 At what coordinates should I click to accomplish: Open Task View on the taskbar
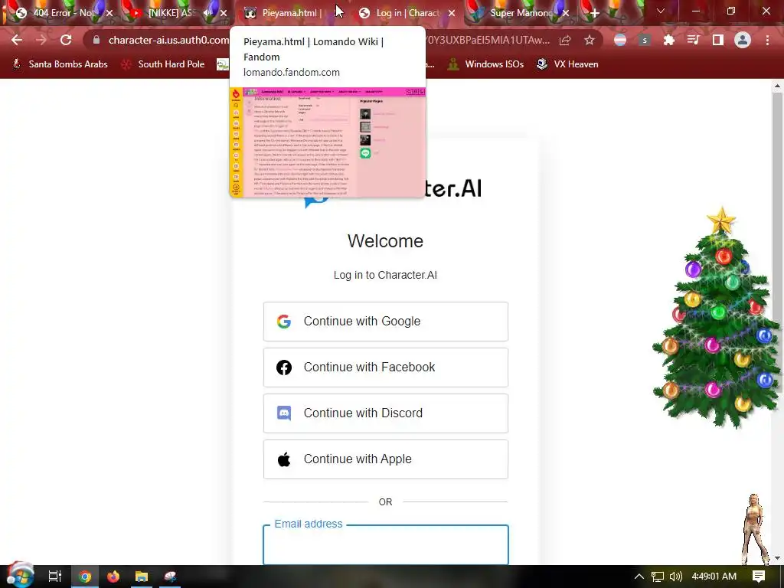pos(54,577)
